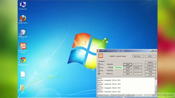Click the log scrollbar thumb
Viewport: 175px width, 98px height.
156,88
